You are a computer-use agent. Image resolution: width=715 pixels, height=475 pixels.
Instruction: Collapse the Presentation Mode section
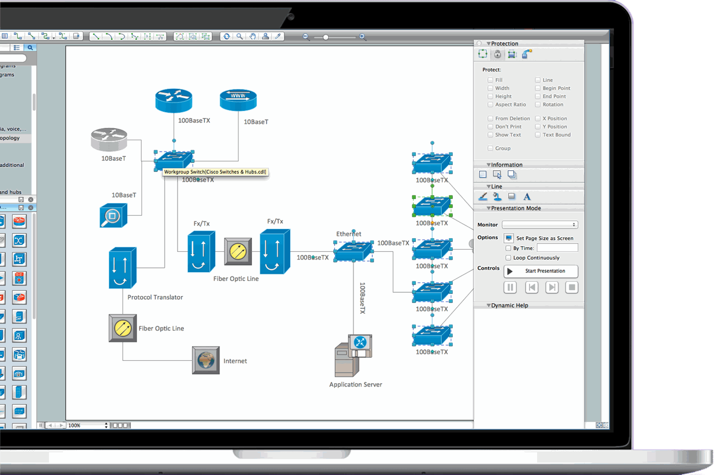pyautogui.click(x=489, y=208)
